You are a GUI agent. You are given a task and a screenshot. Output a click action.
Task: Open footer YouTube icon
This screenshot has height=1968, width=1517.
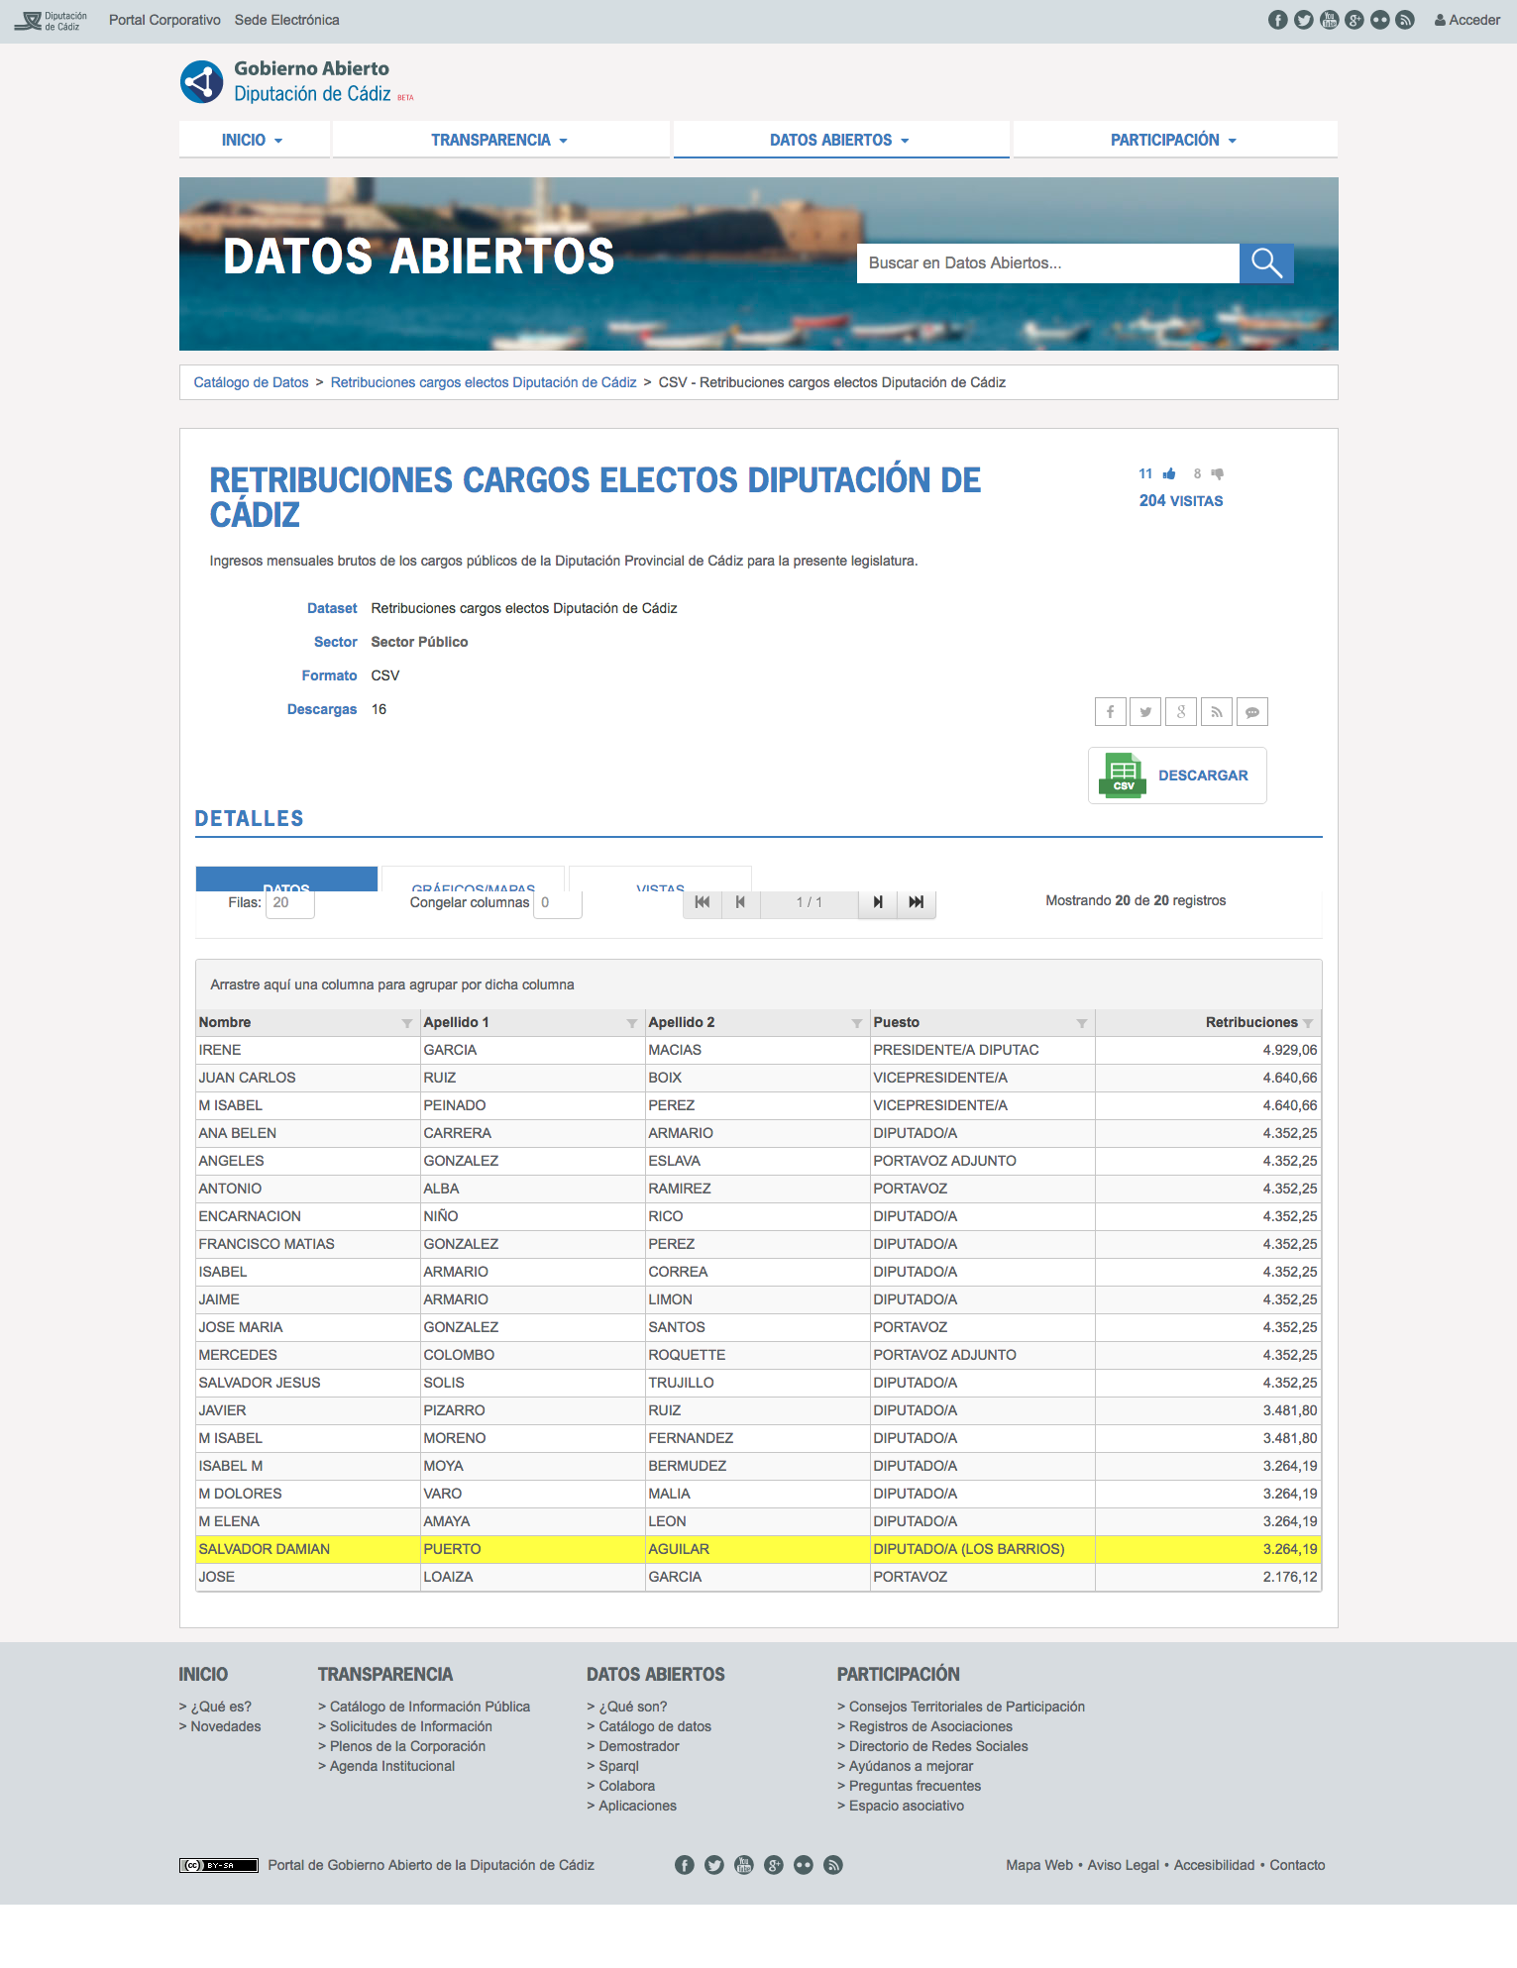click(x=744, y=1865)
